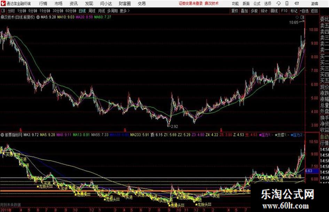Select the 日线 daily period tab

pos(82,11)
